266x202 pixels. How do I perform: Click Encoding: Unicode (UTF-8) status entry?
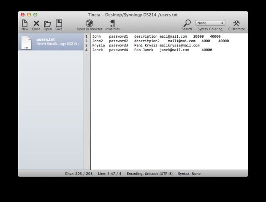pyautogui.click(x=149, y=174)
